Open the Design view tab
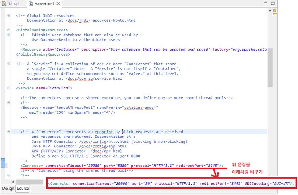This screenshot has height=195, width=298. 8,188
